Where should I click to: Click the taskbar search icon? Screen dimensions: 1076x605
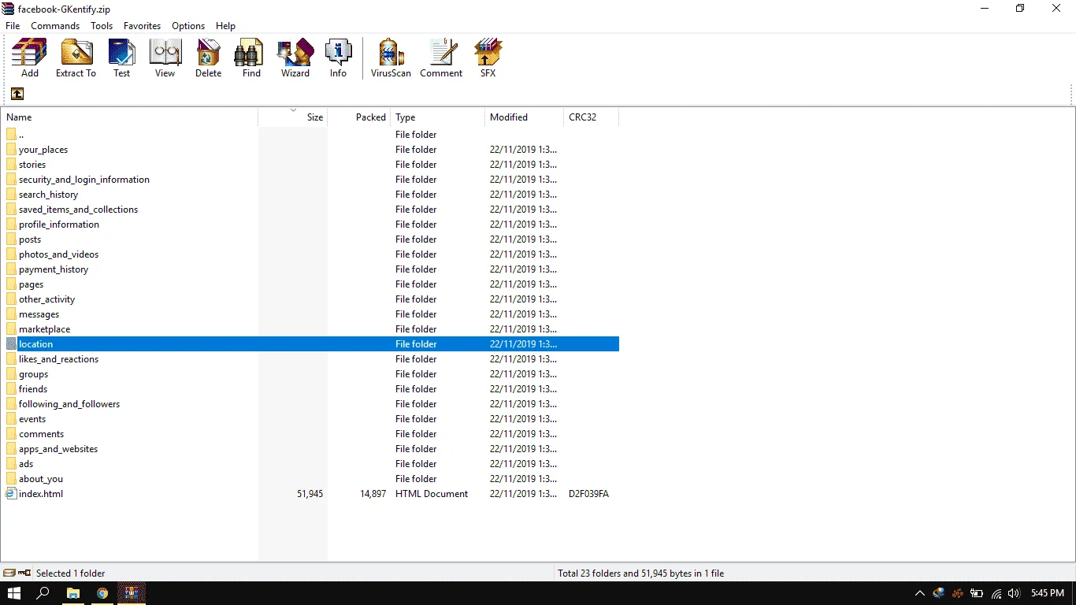43,593
